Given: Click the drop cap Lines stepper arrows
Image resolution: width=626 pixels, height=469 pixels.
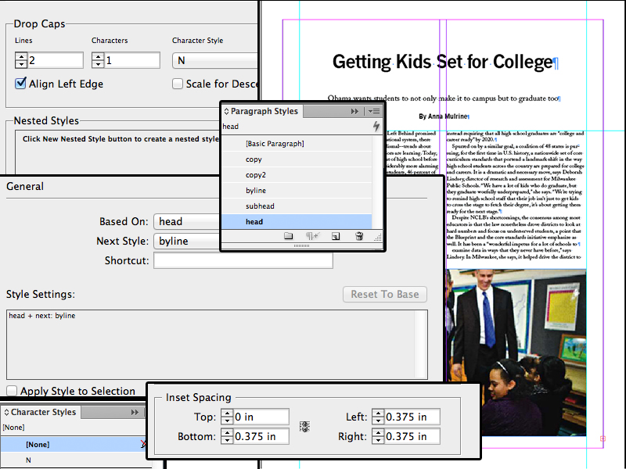Looking at the screenshot, I should point(21,61).
